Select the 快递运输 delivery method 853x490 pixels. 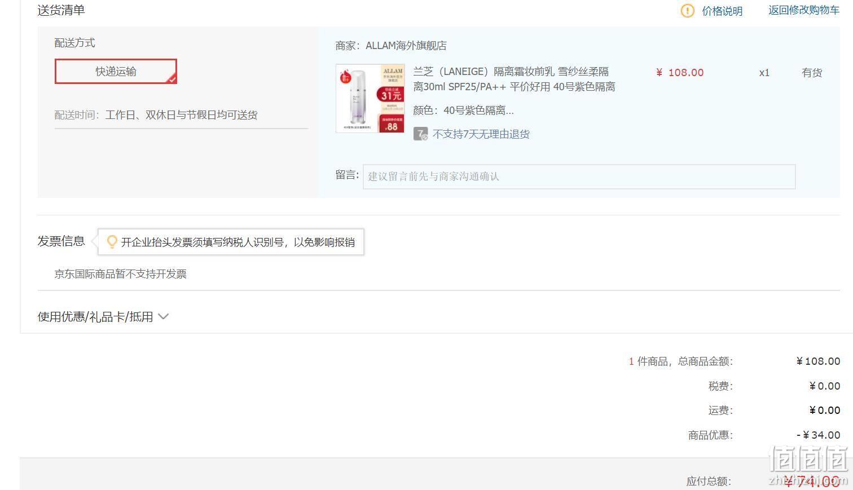(116, 72)
